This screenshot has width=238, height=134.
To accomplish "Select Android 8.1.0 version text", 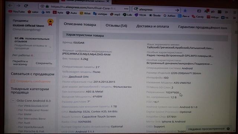I will [x=189, y=107].
